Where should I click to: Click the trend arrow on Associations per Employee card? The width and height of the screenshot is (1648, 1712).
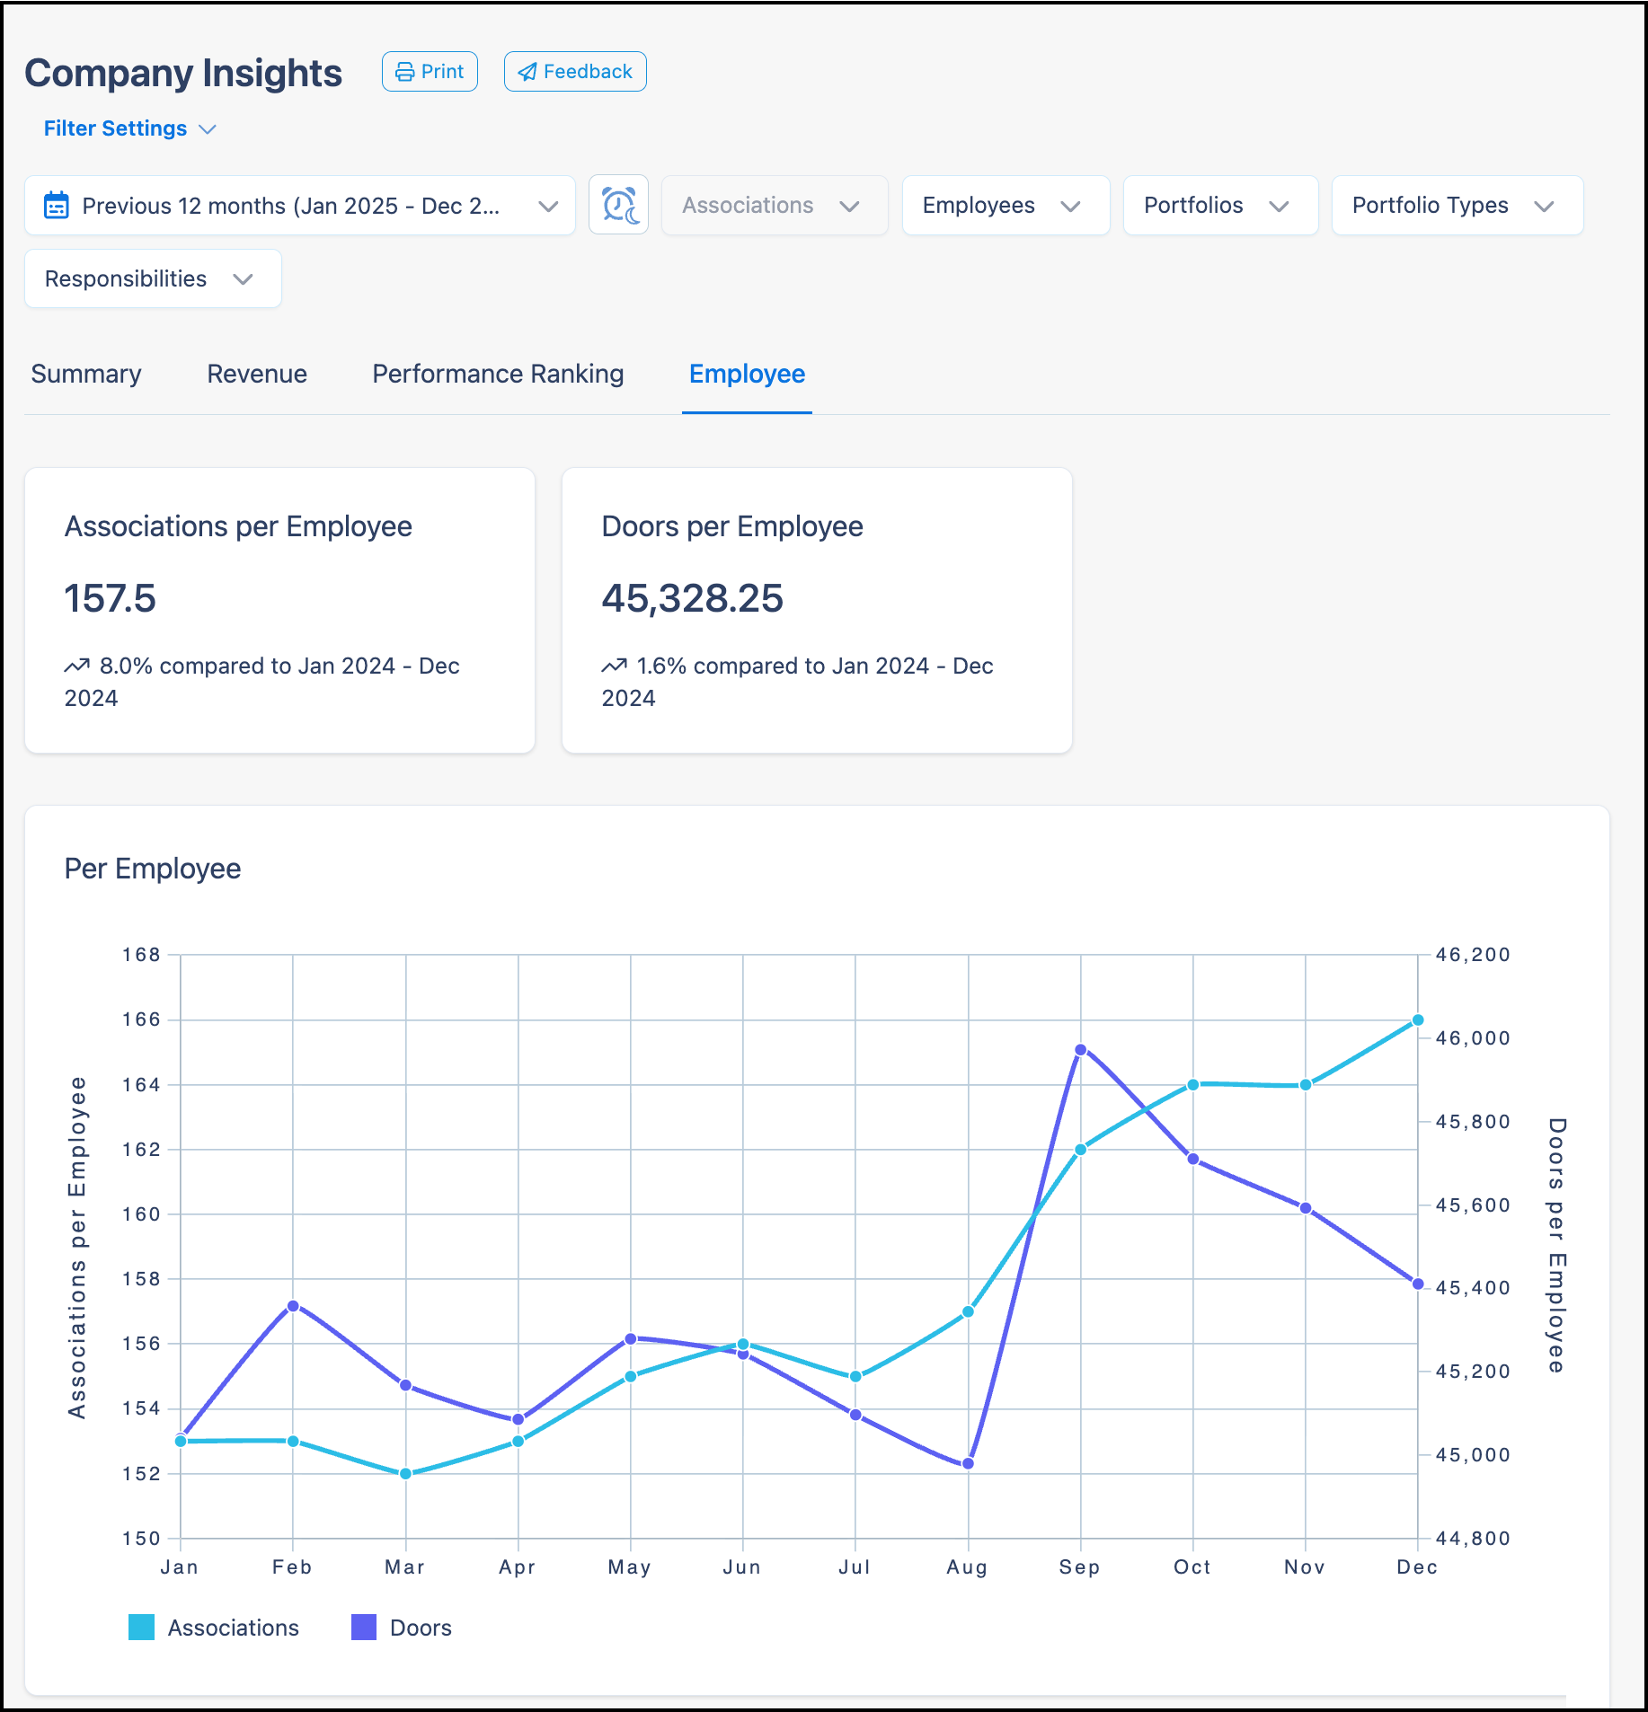click(75, 666)
